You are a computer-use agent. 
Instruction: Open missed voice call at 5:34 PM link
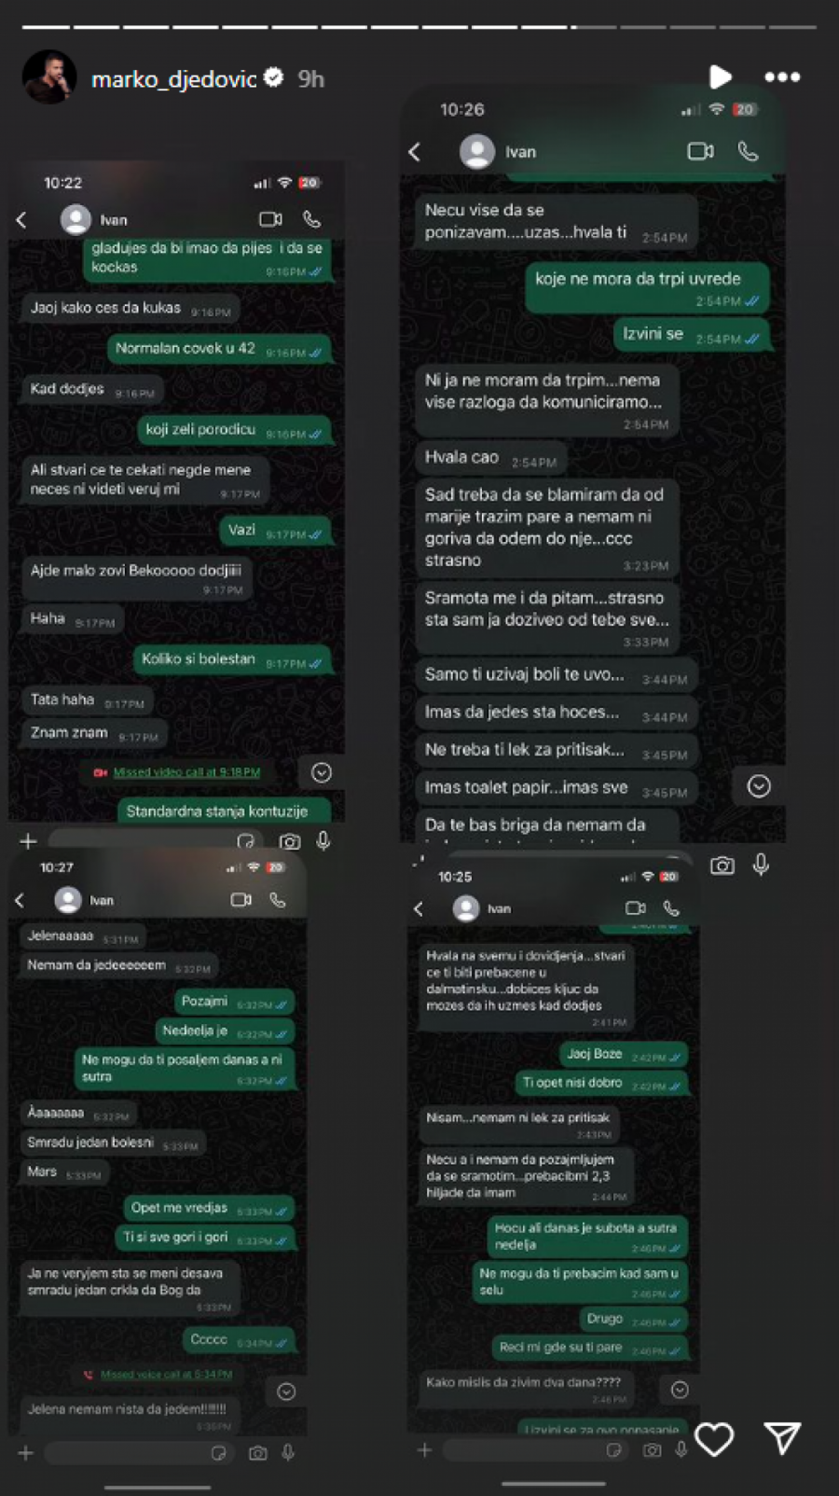tap(166, 1374)
